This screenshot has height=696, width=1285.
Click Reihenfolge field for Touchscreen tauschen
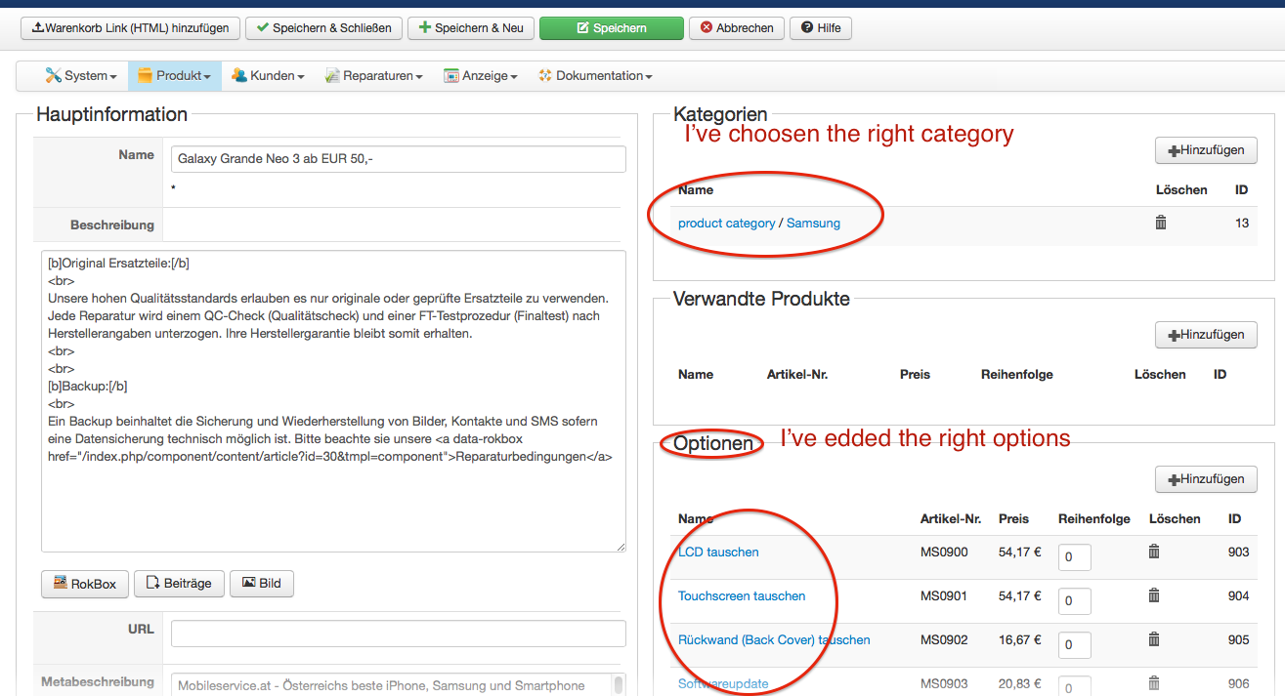pos(1074,600)
